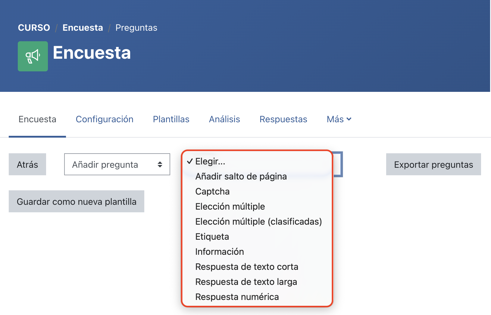Click the Preguntas breadcrumb text
Screen dimensions: 491x315
tap(136, 28)
